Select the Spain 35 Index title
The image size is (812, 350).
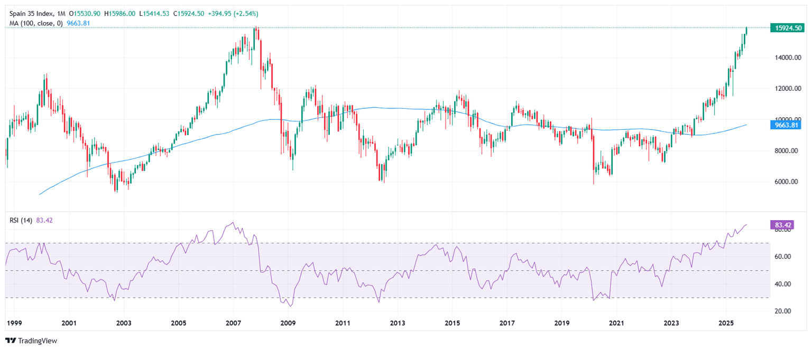point(33,13)
